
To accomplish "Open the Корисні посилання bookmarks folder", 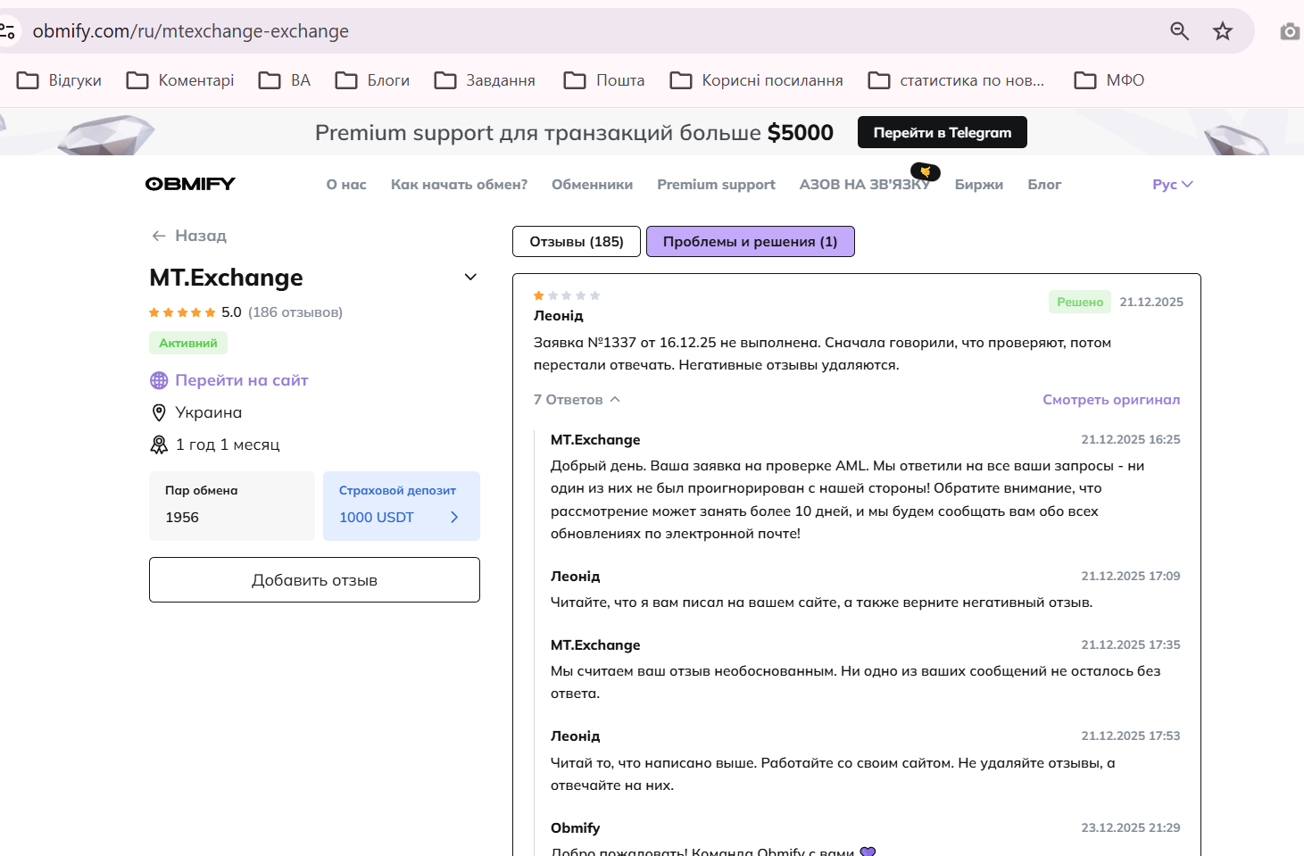I will coord(756,80).
